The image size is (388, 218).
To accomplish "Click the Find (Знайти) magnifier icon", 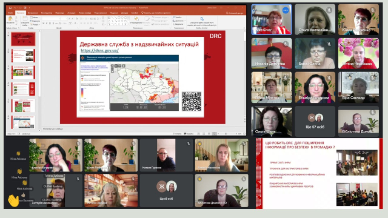I will (174, 18).
